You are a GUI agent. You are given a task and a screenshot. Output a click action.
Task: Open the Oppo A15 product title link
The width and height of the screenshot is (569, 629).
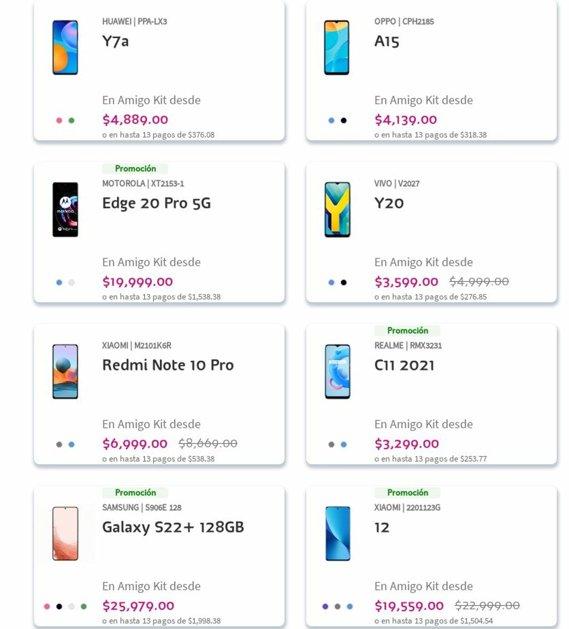point(386,42)
